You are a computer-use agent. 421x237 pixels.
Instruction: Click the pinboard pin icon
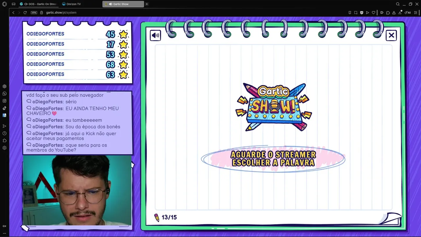(350, 13)
